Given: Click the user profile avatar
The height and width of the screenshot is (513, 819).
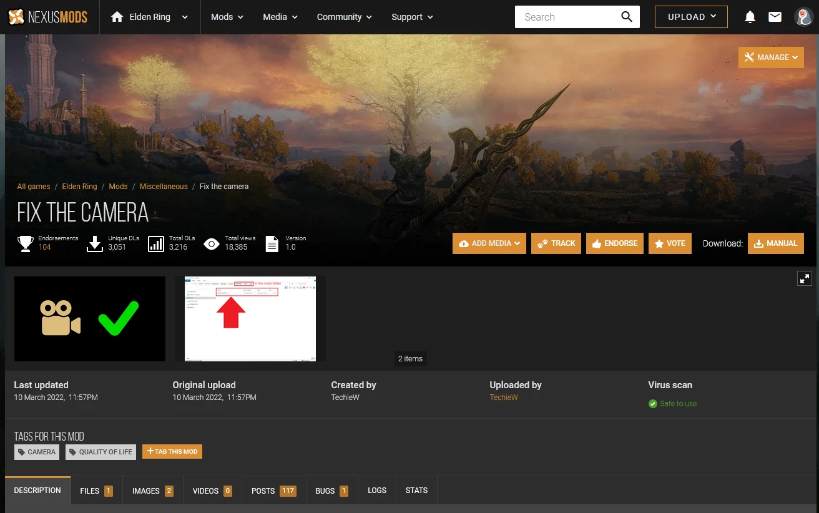Looking at the screenshot, I should tap(803, 17).
